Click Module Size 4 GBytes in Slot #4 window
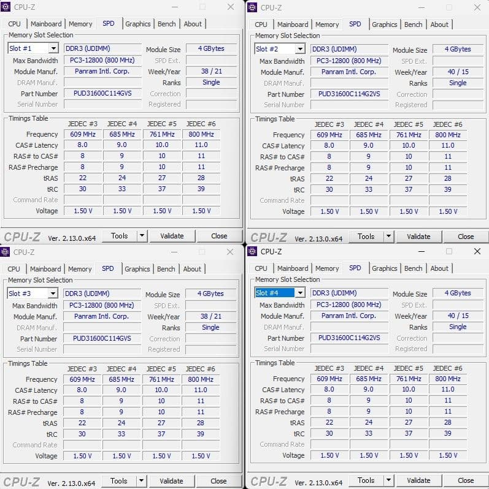The height and width of the screenshot is (489, 489). pos(458,293)
